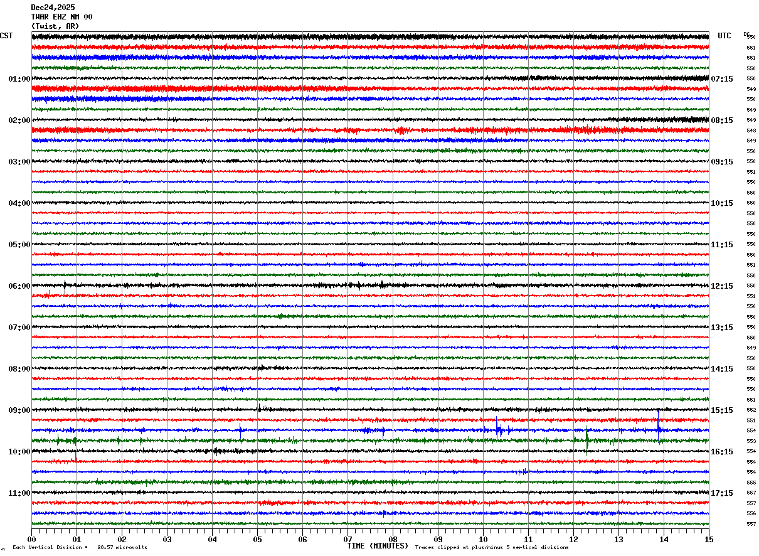Select the 02:00 CST time label

19,120
